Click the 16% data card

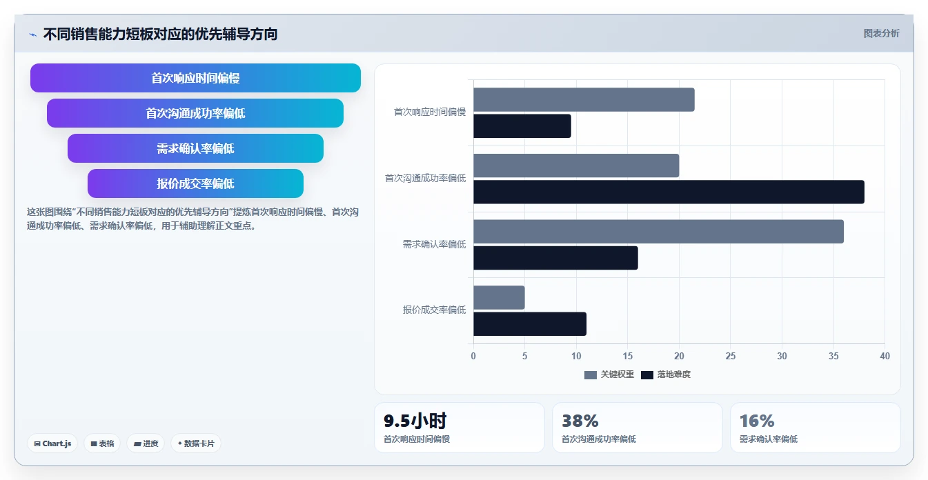tap(816, 428)
